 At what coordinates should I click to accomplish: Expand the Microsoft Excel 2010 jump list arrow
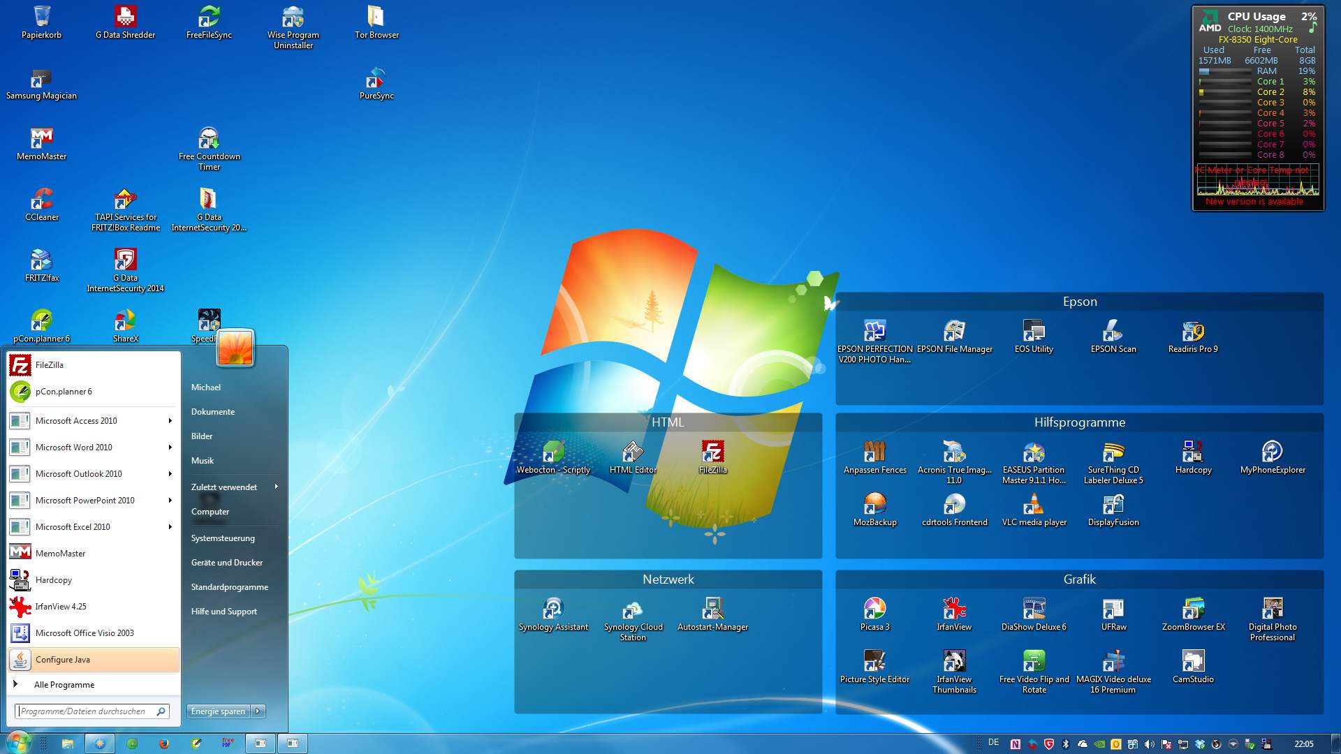point(170,526)
